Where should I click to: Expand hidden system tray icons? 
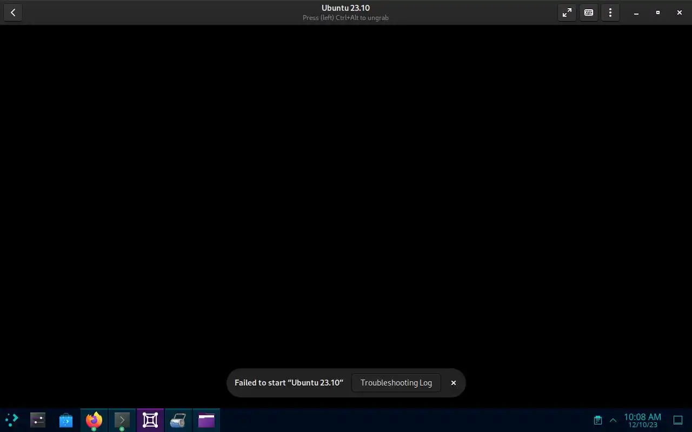(613, 420)
